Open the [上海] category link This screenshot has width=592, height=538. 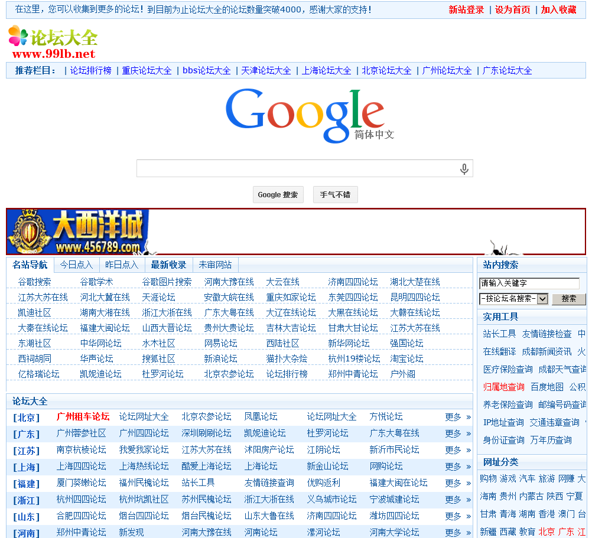point(26,468)
